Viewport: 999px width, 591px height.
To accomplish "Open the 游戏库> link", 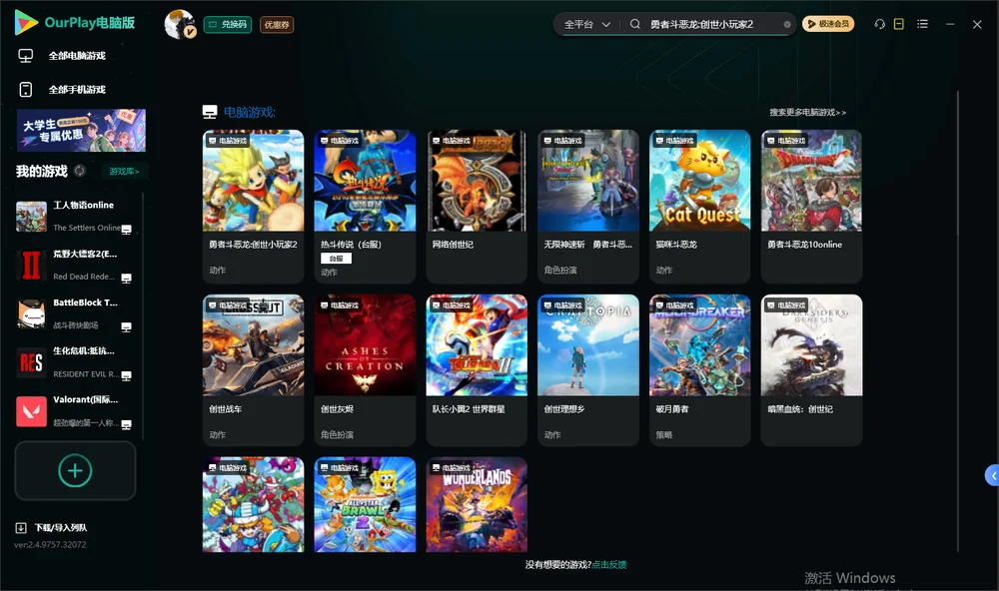I will pos(124,172).
